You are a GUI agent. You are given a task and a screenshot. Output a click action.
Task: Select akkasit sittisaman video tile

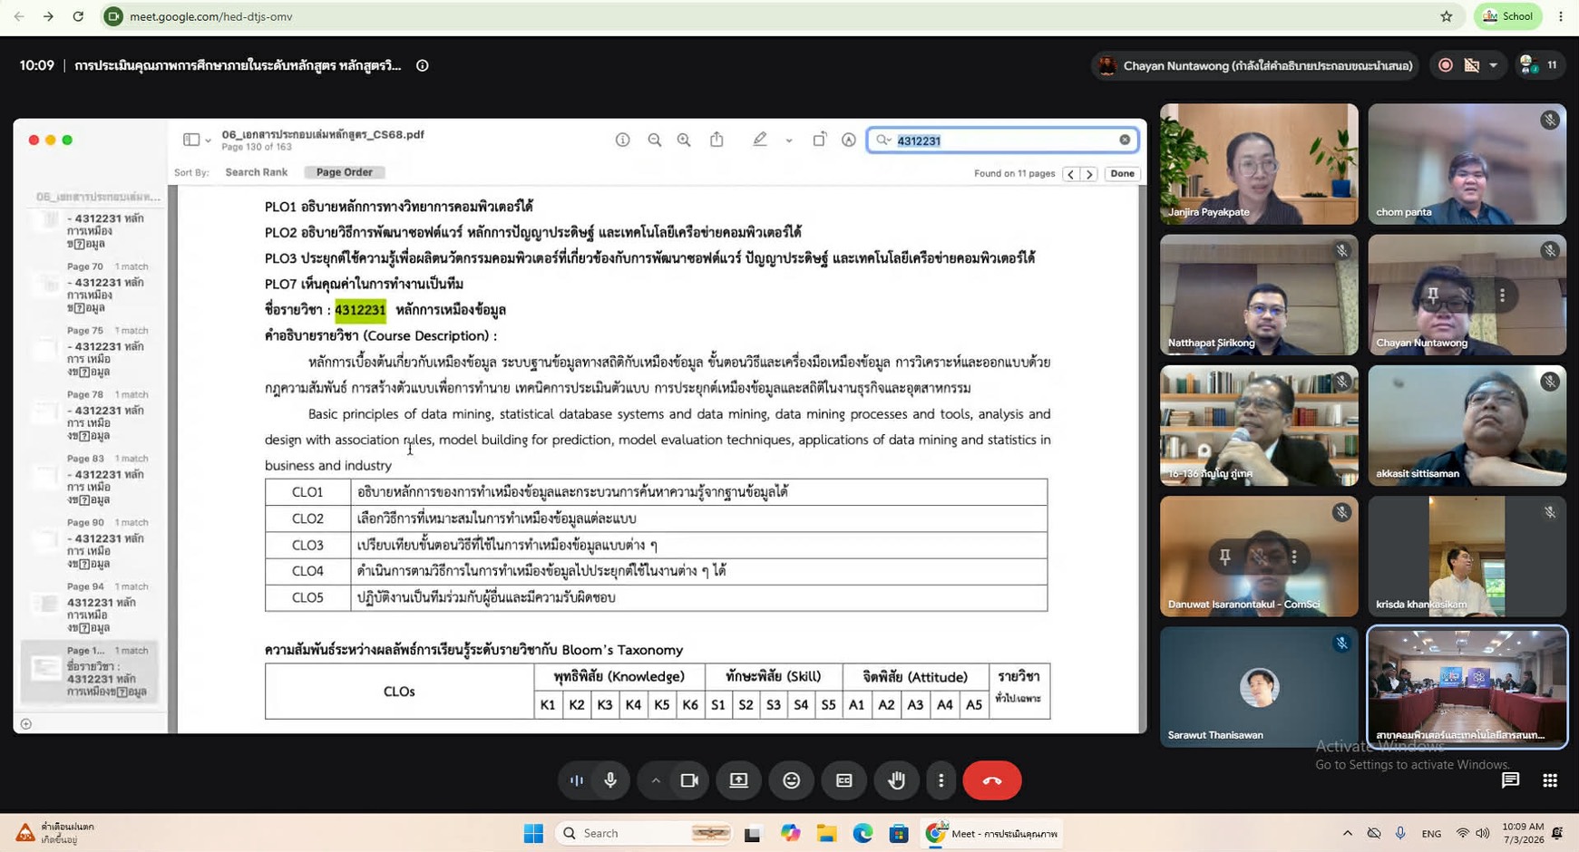[x=1467, y=425]
